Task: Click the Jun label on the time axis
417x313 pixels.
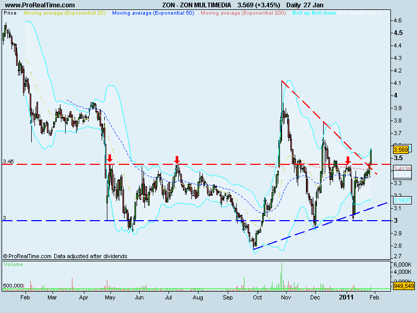Action: [x=139, y=297]
